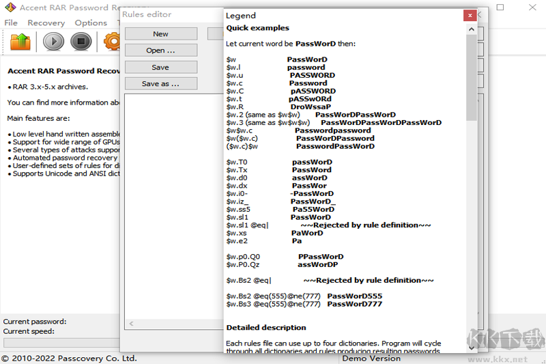Viewport: 546px width, 364px height.
Task: Open the Options menu
Action: pos(91,23)
